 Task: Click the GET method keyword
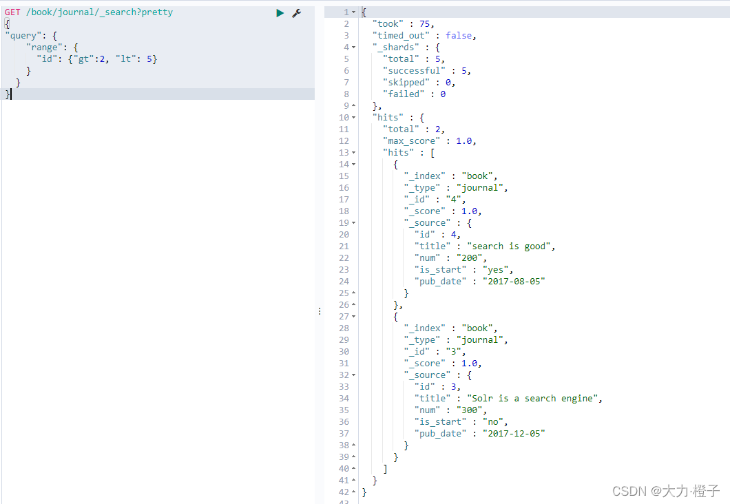(x=12, y=12)
